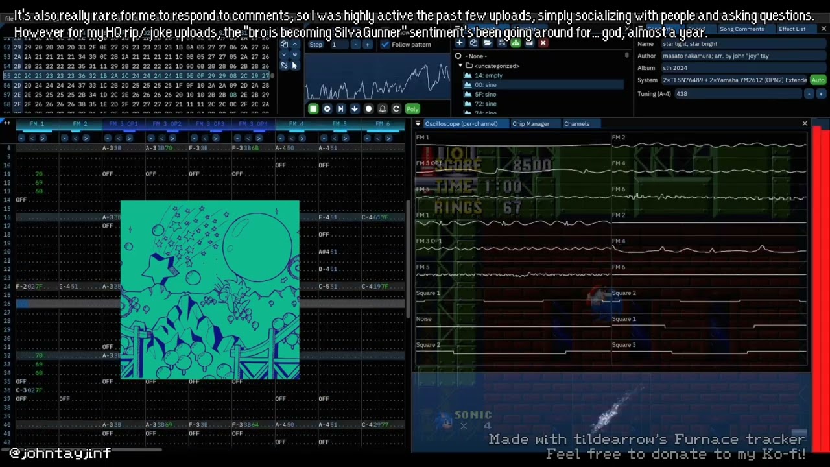Narrow the FM 1 channel column with left arrow
The height and width of the screenshot is (467, 830).
[x=32, y=138]
